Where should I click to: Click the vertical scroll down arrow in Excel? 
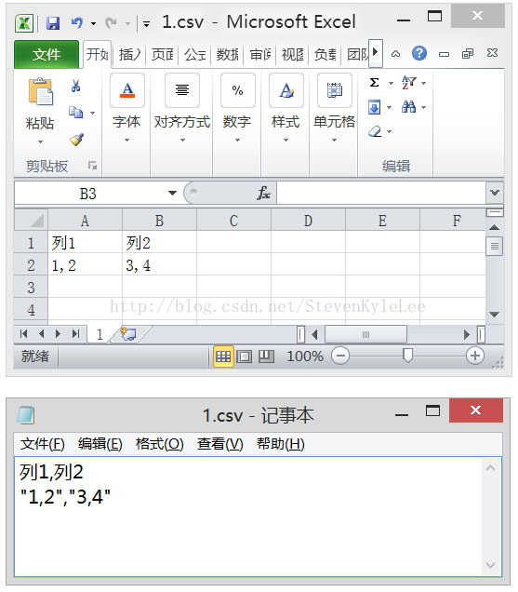tap(494, 314)
